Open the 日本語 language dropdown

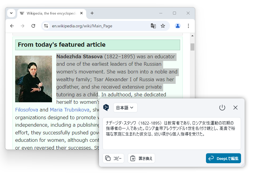click(125, 108)
